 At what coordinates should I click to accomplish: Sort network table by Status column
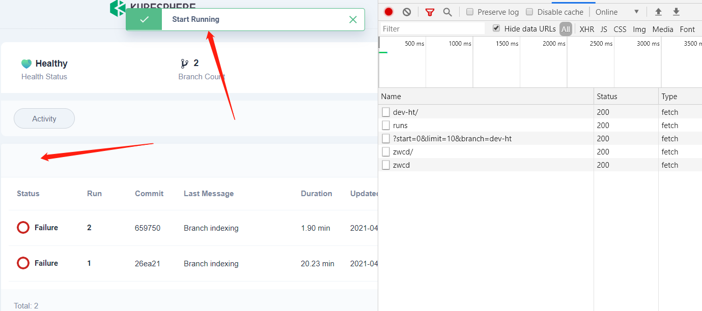(626, 96)
